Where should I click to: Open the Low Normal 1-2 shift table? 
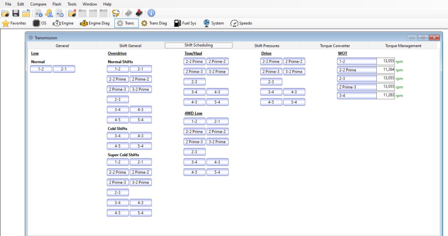[41, 69]
